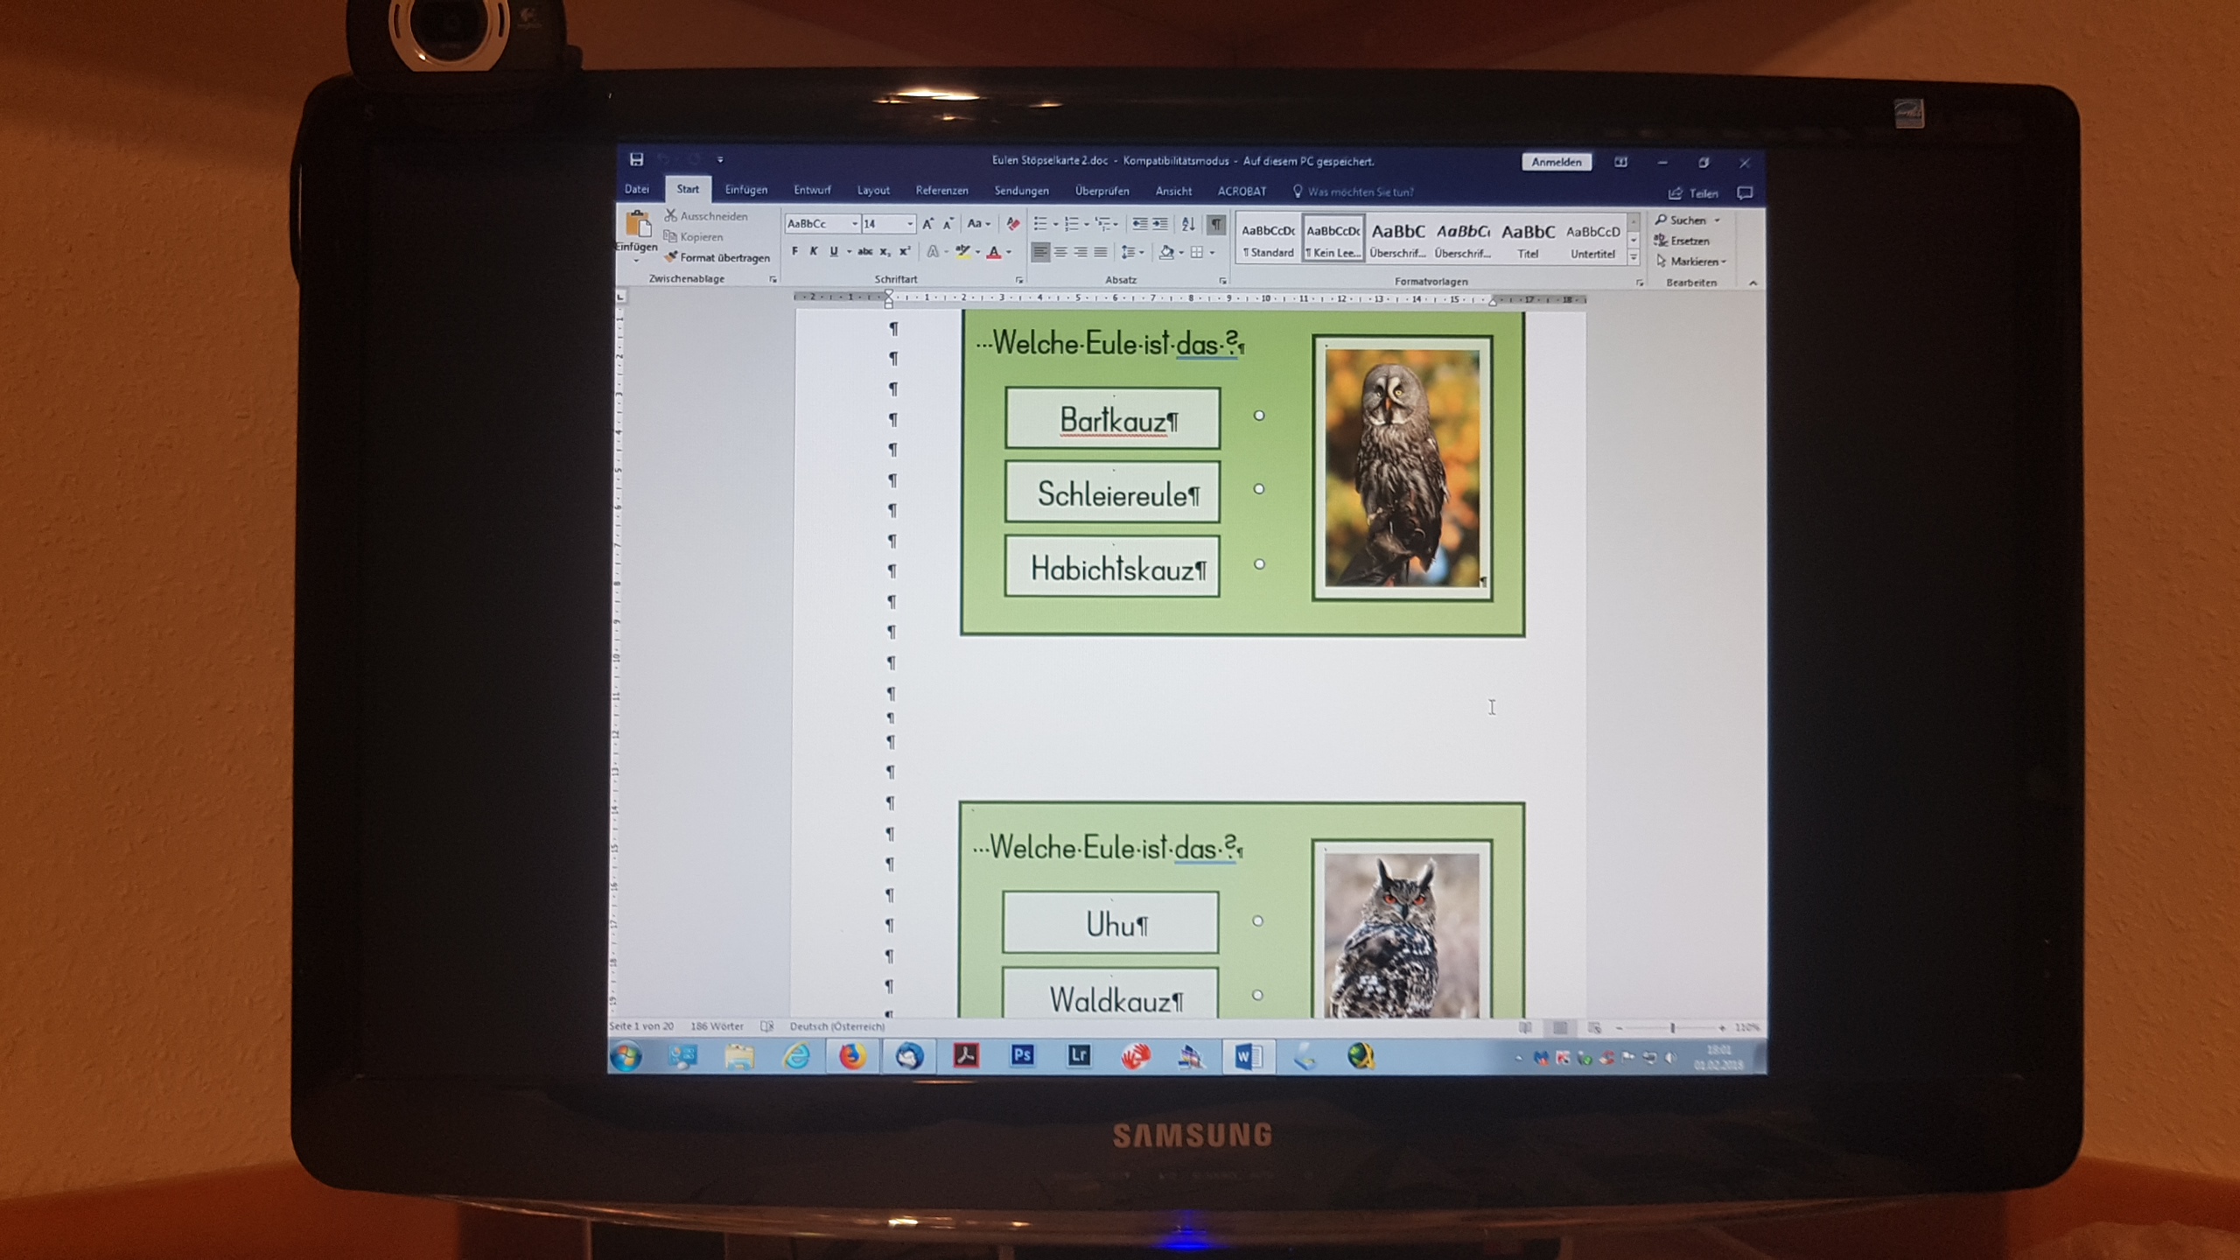Click the Anmelden sign-in button
Screen dimensions: 2240x1260
tap(1556, 162)
